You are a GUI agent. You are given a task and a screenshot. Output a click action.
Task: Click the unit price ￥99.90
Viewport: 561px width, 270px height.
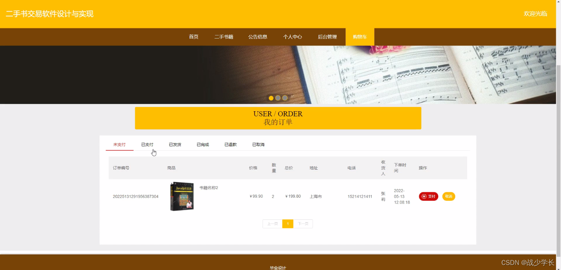(x=256, y=196)
